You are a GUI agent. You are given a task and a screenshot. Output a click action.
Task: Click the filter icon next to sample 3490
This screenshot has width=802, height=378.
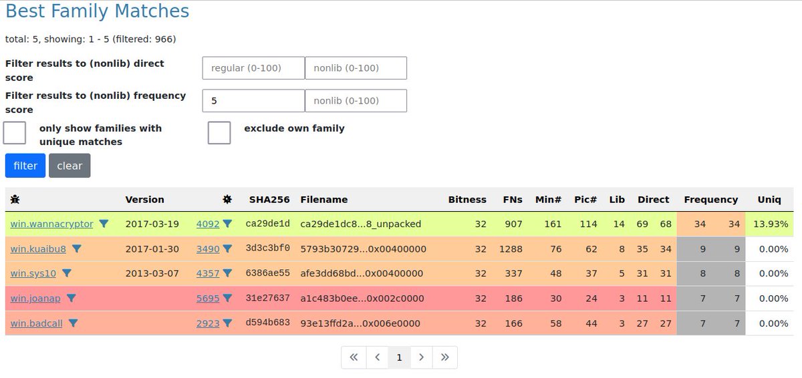pos(227,249)
